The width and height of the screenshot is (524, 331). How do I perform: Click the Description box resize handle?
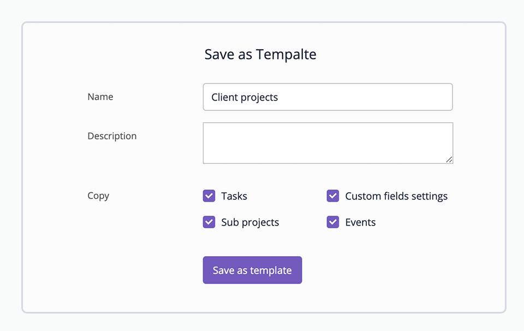coord(449,160)
